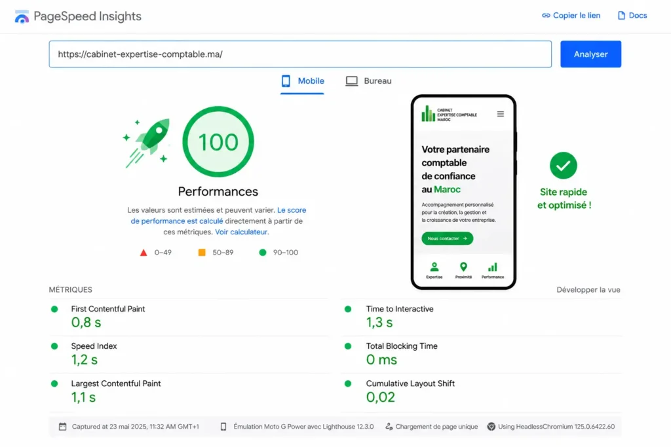Click the Speed Index value 1,2 s

point(85,360)
